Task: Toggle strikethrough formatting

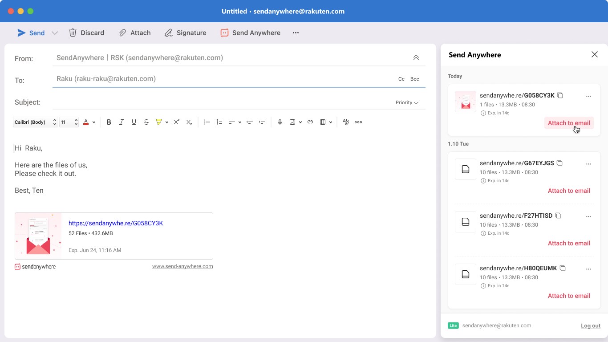Action: click(146, 122)
